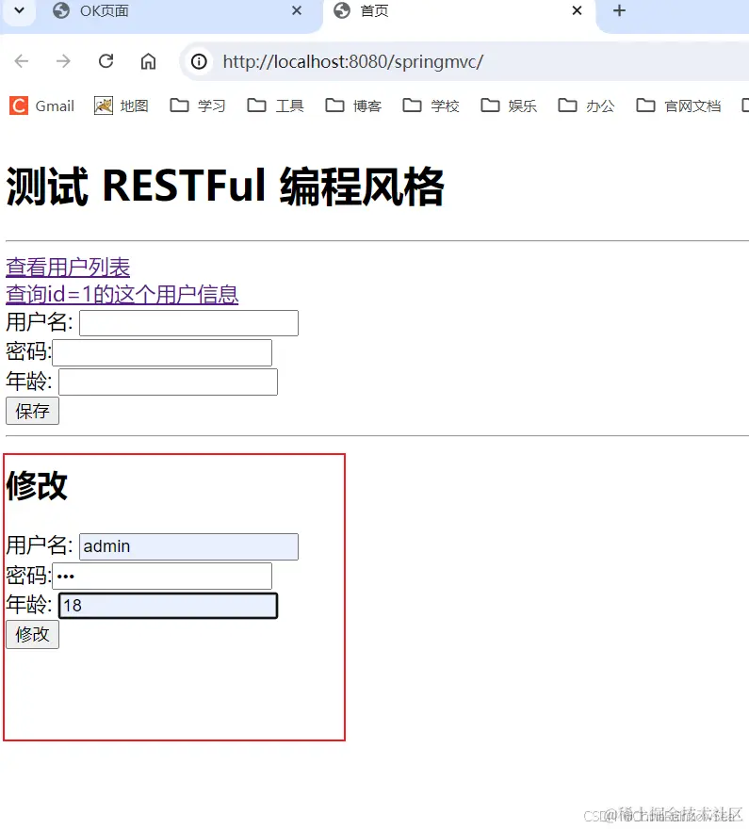This screenshot has height=829, width=749.
Task: Select the 首页 tab
Action: (x=458, y=11)
